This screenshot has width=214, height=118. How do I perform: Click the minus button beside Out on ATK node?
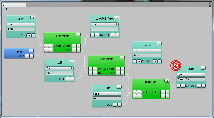pyautogui.click(x=155, y=61)
